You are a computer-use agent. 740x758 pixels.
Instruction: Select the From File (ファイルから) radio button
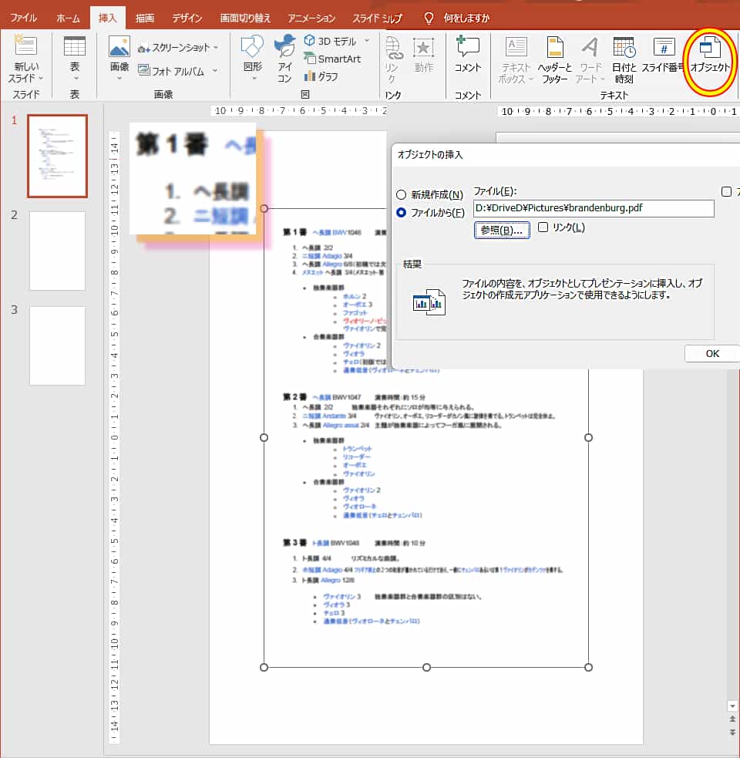(x=401, y=213)
